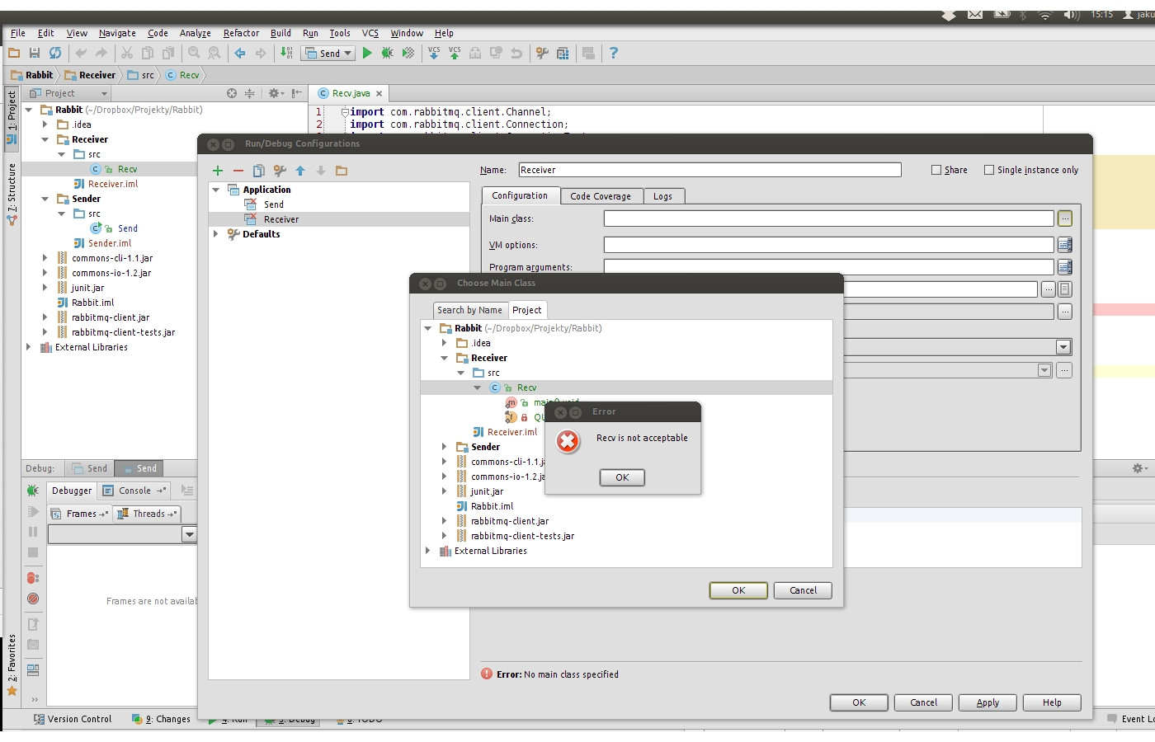Viewport: 1155px width, 742px height.
Task: Open the Send run configuration dropdown
Action: click(329, 53)
